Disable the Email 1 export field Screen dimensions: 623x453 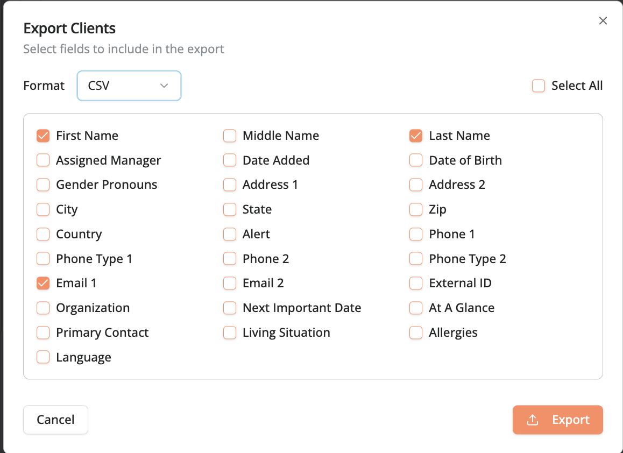pos(43,283)
